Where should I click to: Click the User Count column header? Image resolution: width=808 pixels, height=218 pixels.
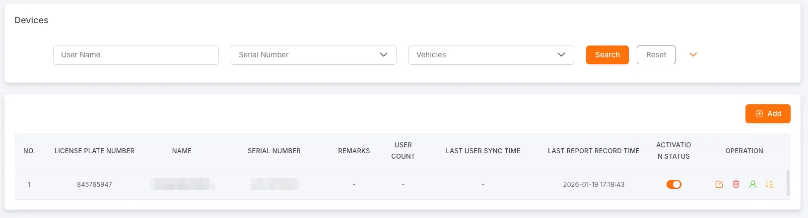click(403, 151)
